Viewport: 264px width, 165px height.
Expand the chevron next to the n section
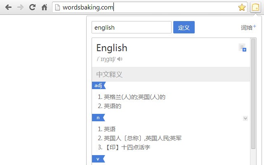(x=245, y=118)
